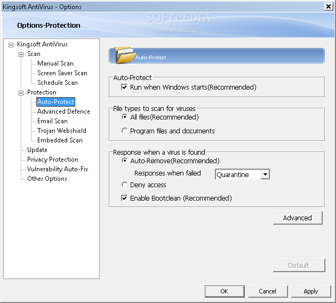Open Manual Scan settings
The width and height of the screenshot is (336, 303).
pyautogui.click(x=55, y=63)
